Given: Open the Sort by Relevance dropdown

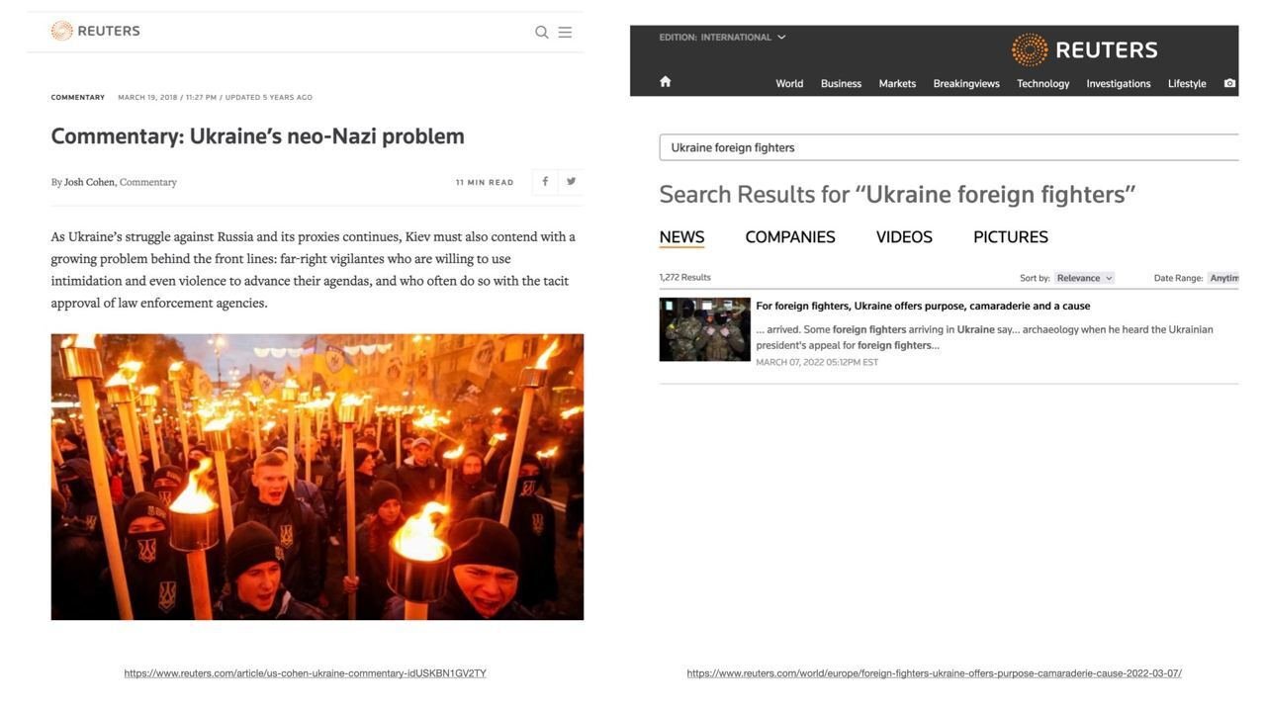Looking at the screenshot, I should [x=1084, y=278].
